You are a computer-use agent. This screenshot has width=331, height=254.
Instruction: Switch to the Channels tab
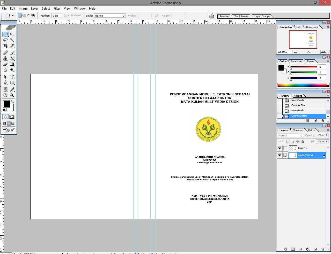pyautogui.click(x=298, y=130)
